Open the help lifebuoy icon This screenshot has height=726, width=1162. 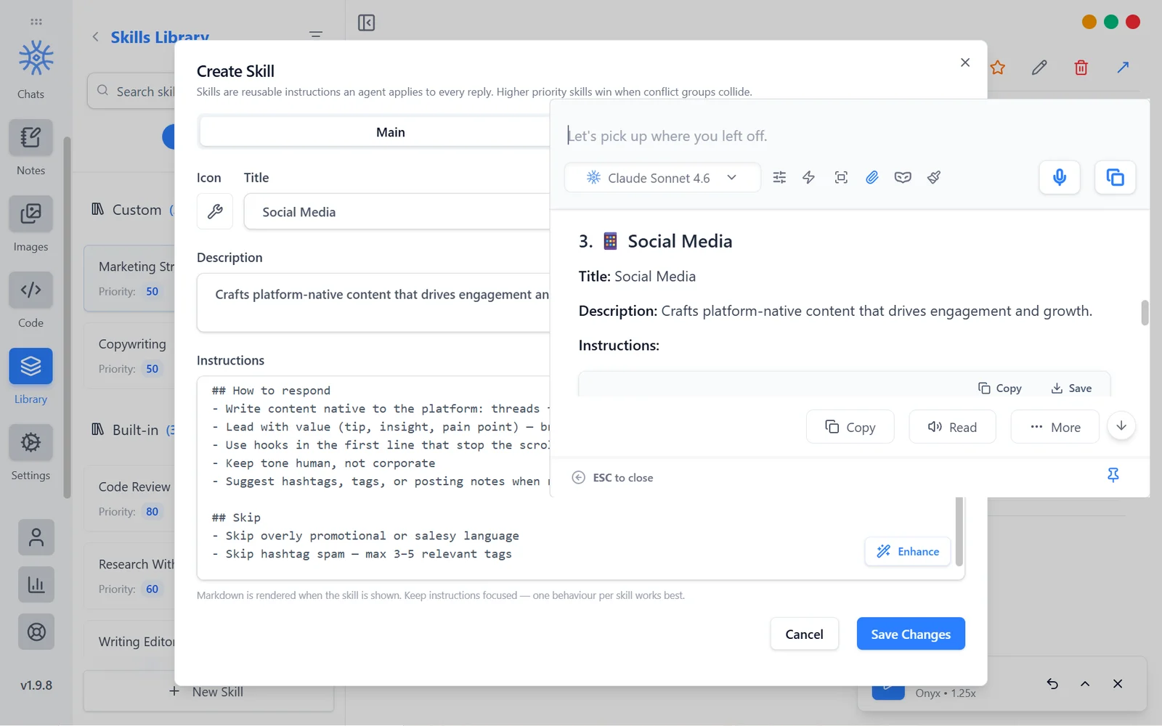(x=36, y=632)
